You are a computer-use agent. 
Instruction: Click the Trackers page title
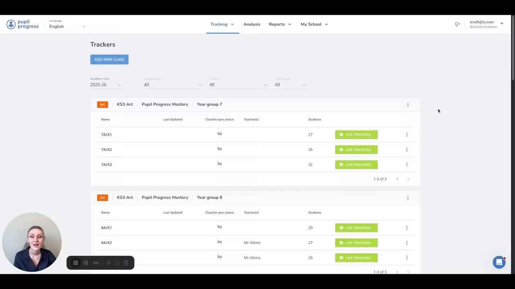click(103, 45)
